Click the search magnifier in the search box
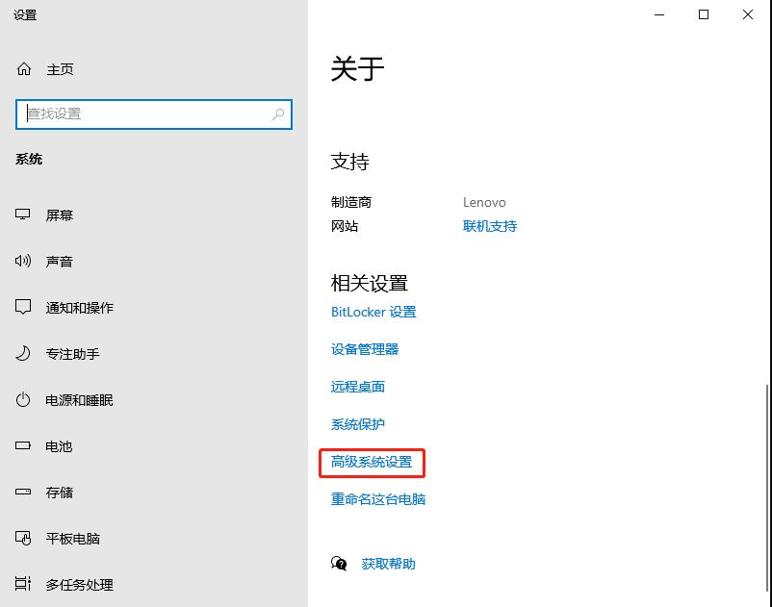Image resolution: width=772 pixels, height=607 pixels. 277,114
